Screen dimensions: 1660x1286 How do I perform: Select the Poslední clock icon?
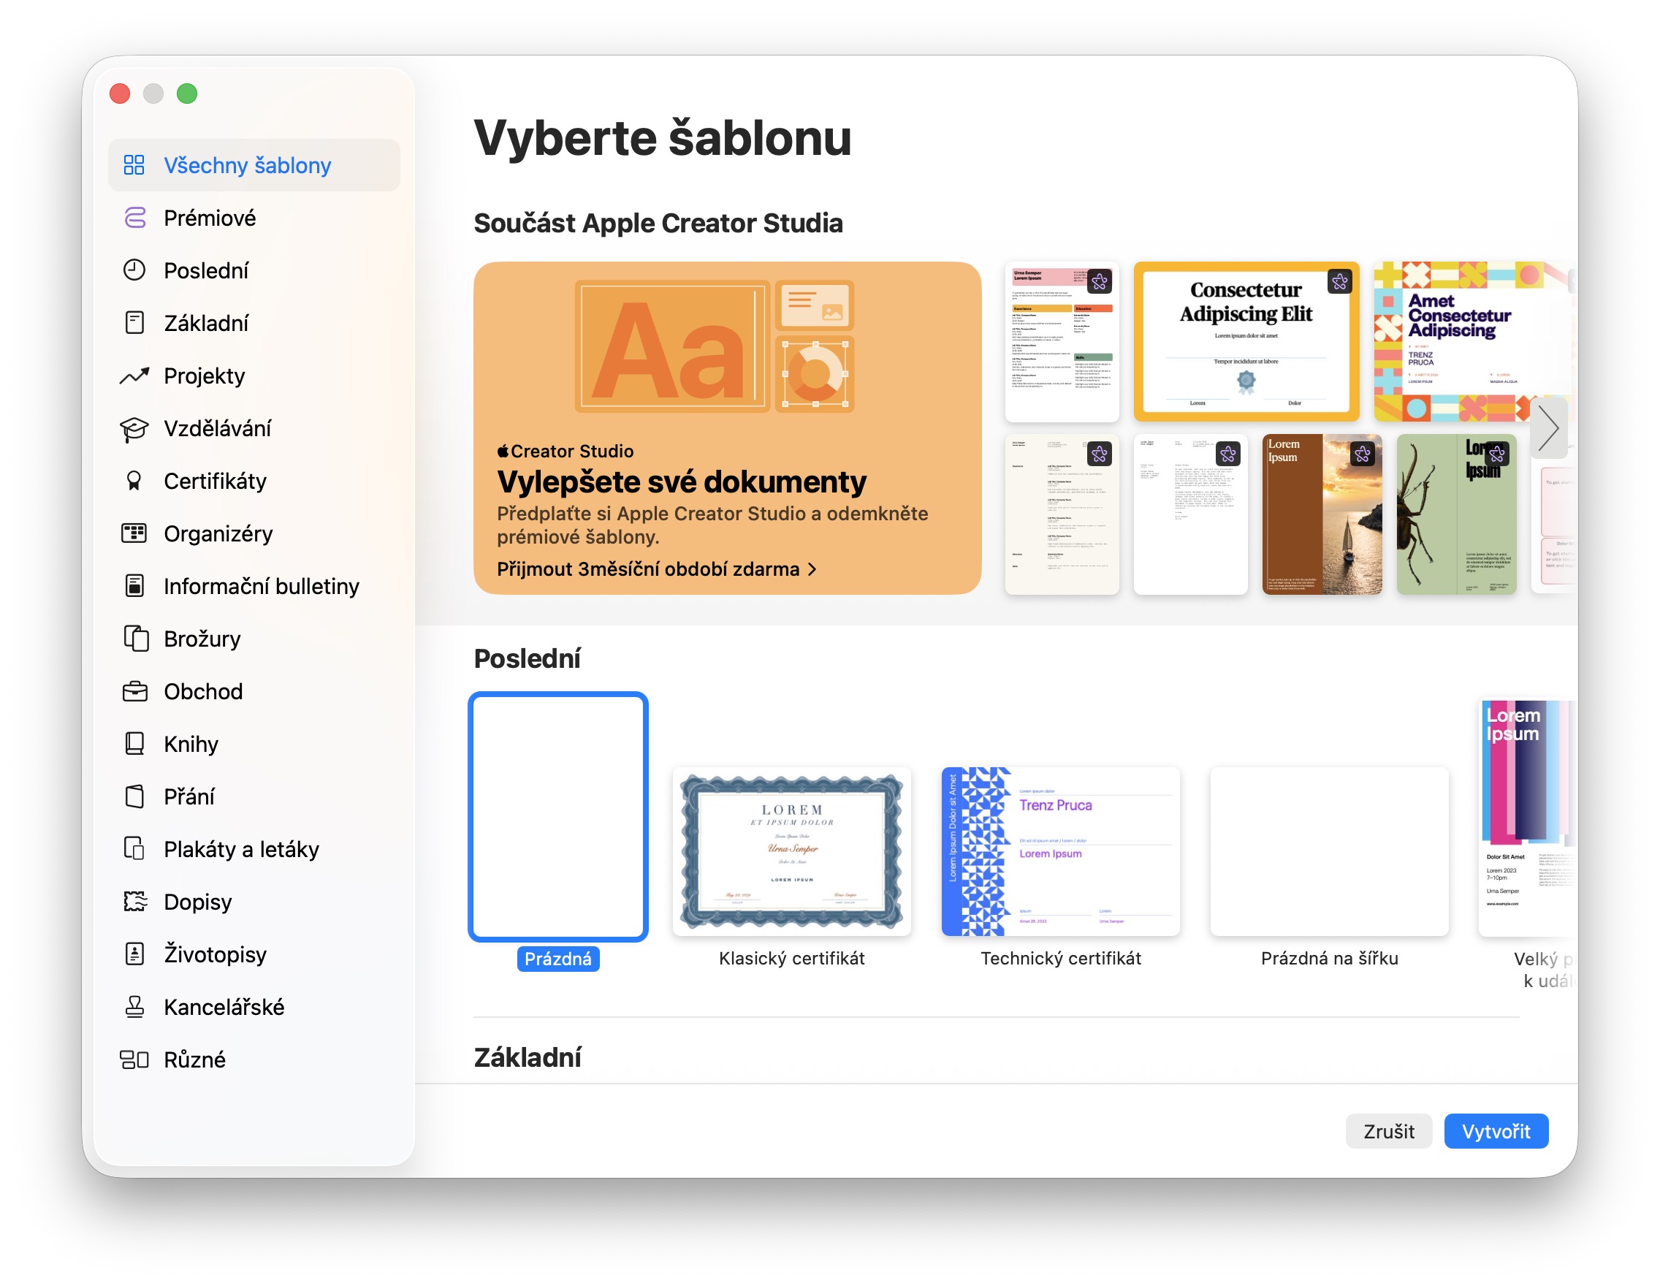[134, 270]
